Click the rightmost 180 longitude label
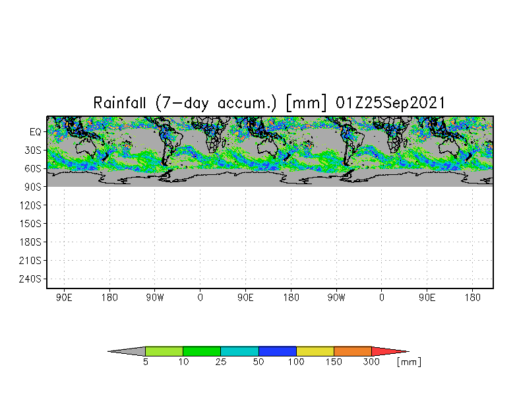 [x=472, y=298]
